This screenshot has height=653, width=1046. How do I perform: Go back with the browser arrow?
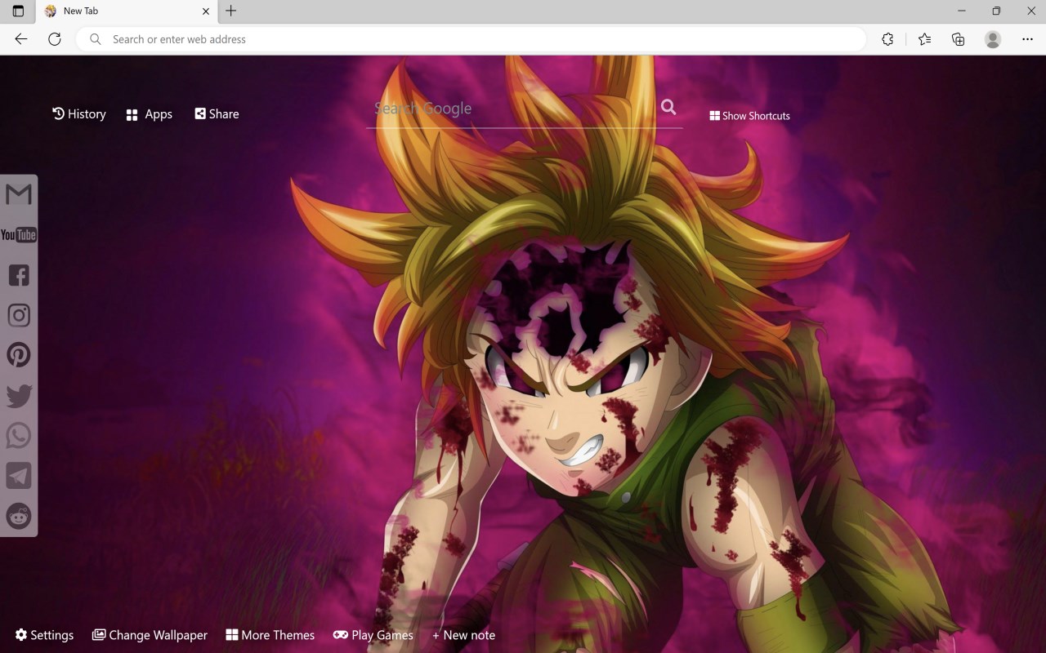pyautogui.click(x=21, y=39)
